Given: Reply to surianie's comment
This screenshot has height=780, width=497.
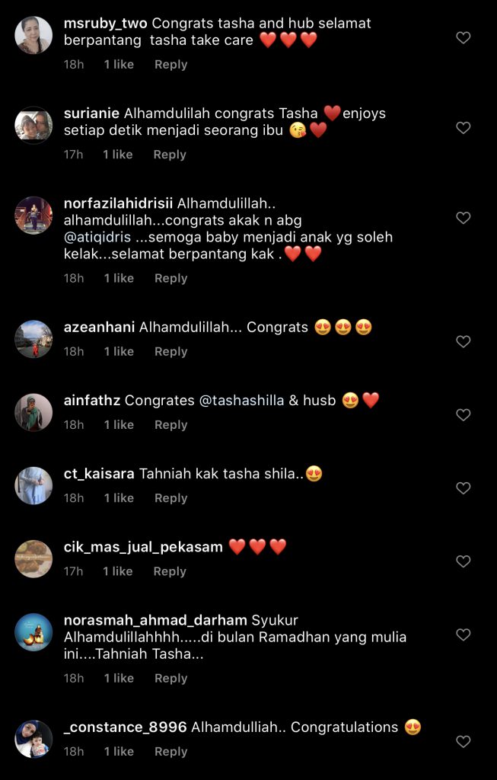Looking at the screenshot, I should pos(170,155).
